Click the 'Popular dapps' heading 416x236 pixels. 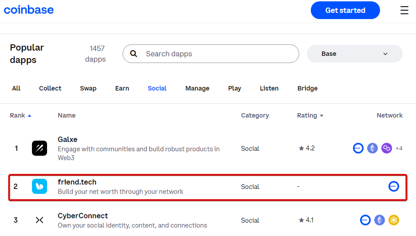point(27,54)
